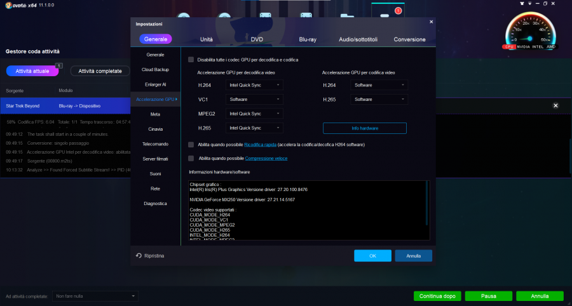Open MPEG2 decoding acceleration dropdown
The height and width of the screenshot is (306, 572).
[x=254, y=114]
